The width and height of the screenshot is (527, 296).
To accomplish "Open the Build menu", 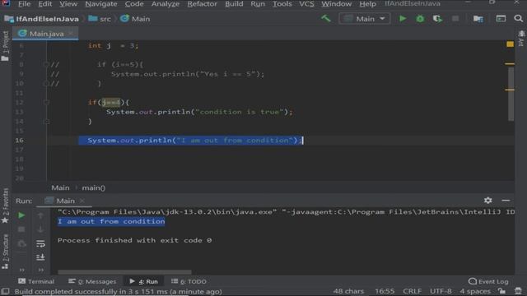I will tap(234, 4).
